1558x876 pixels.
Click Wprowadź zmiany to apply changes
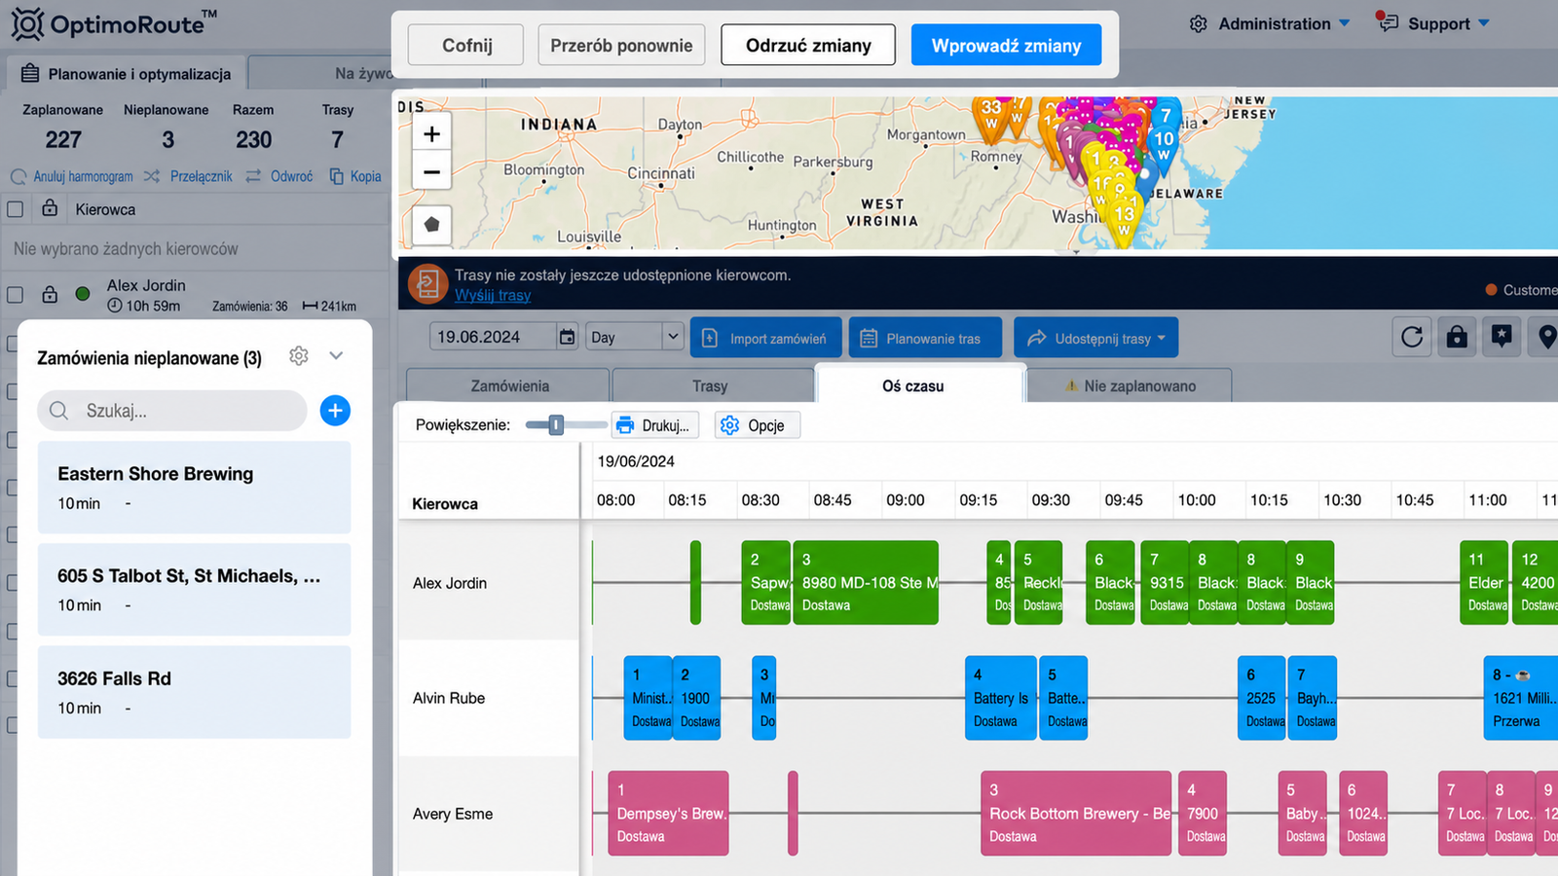[x=1006, y=46]
